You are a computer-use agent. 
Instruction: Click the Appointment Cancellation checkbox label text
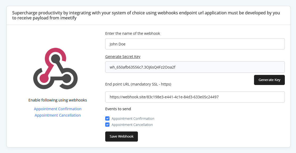[132, 125]
